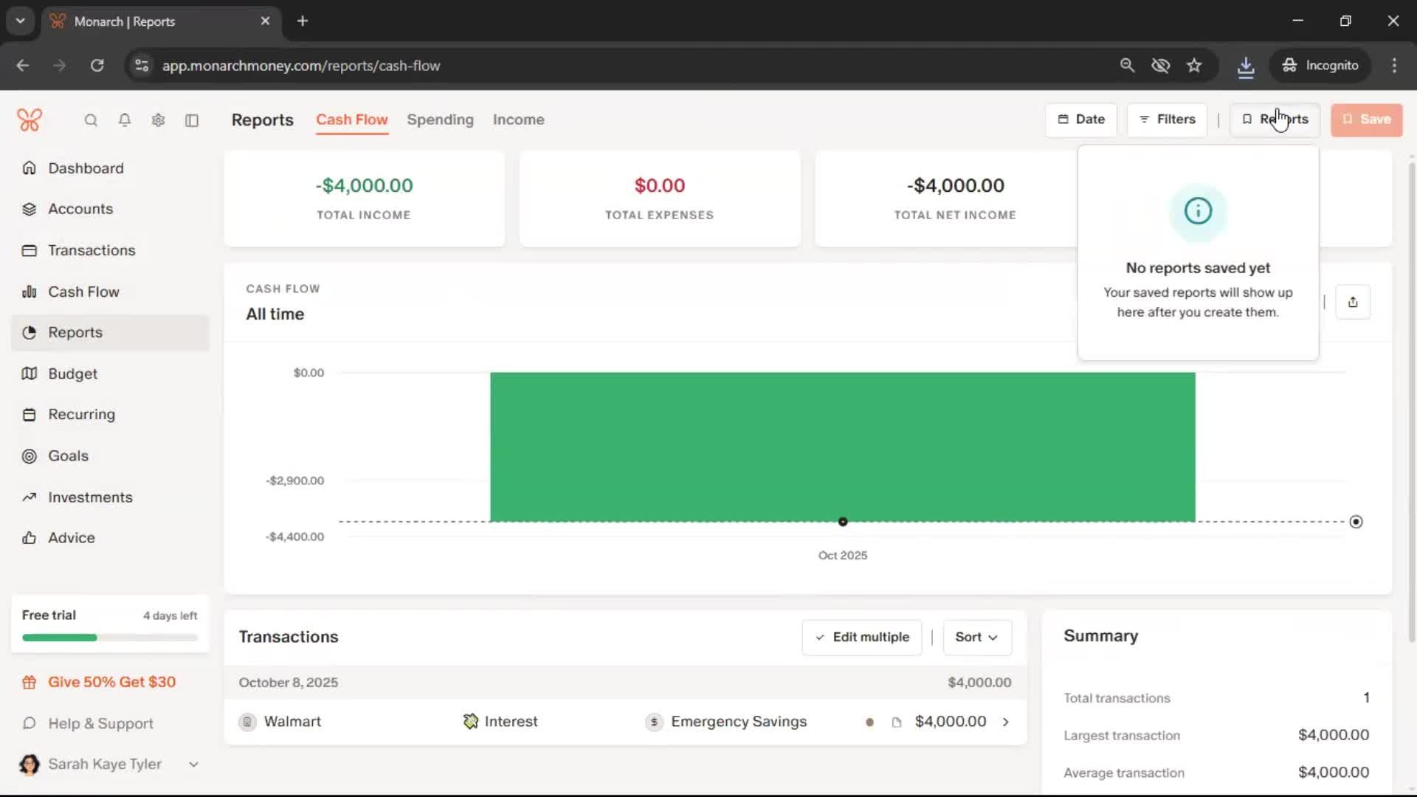
Task: Click the Save report button
Action: [x=1366, y=120]
